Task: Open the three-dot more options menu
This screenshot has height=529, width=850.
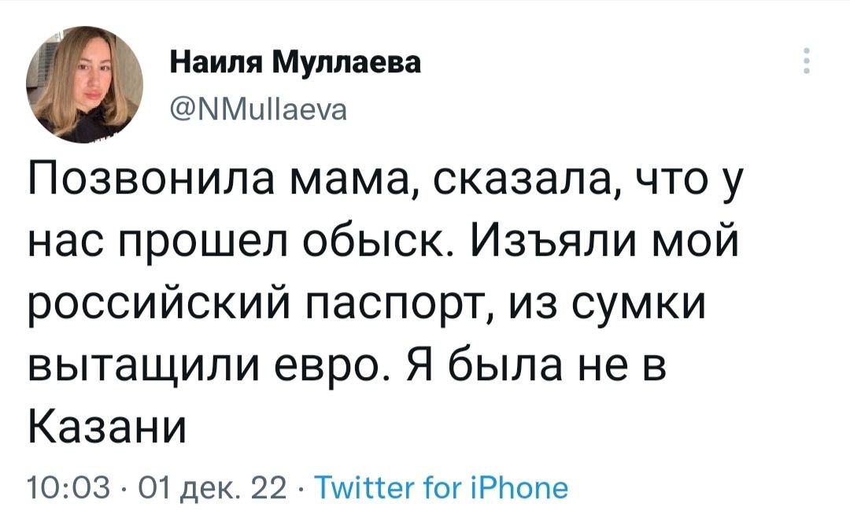Action: point(807,61)
